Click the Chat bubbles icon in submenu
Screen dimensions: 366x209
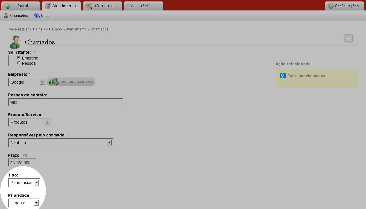click(x=37, y=15)
